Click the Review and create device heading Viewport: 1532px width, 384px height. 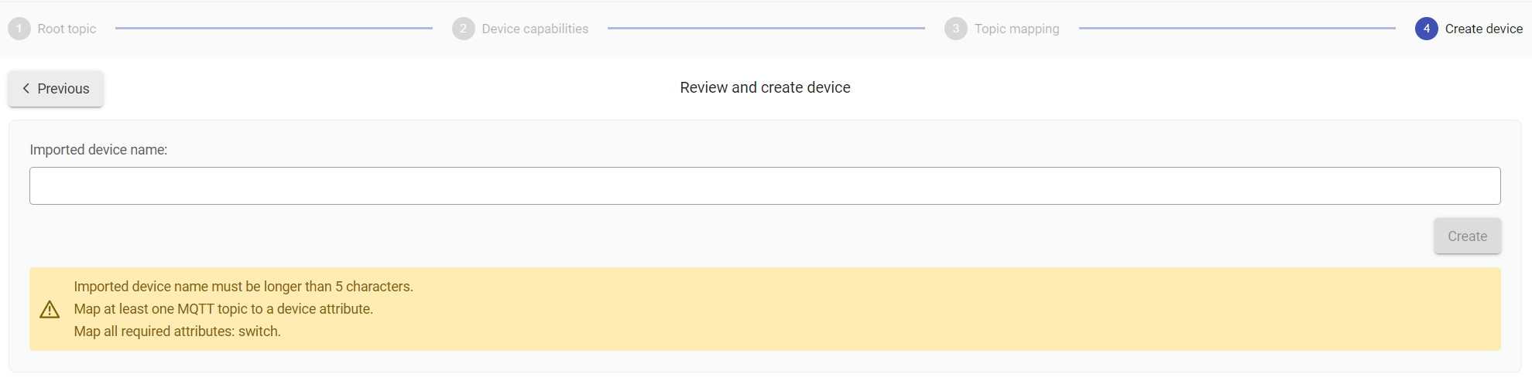click(765, 87)
